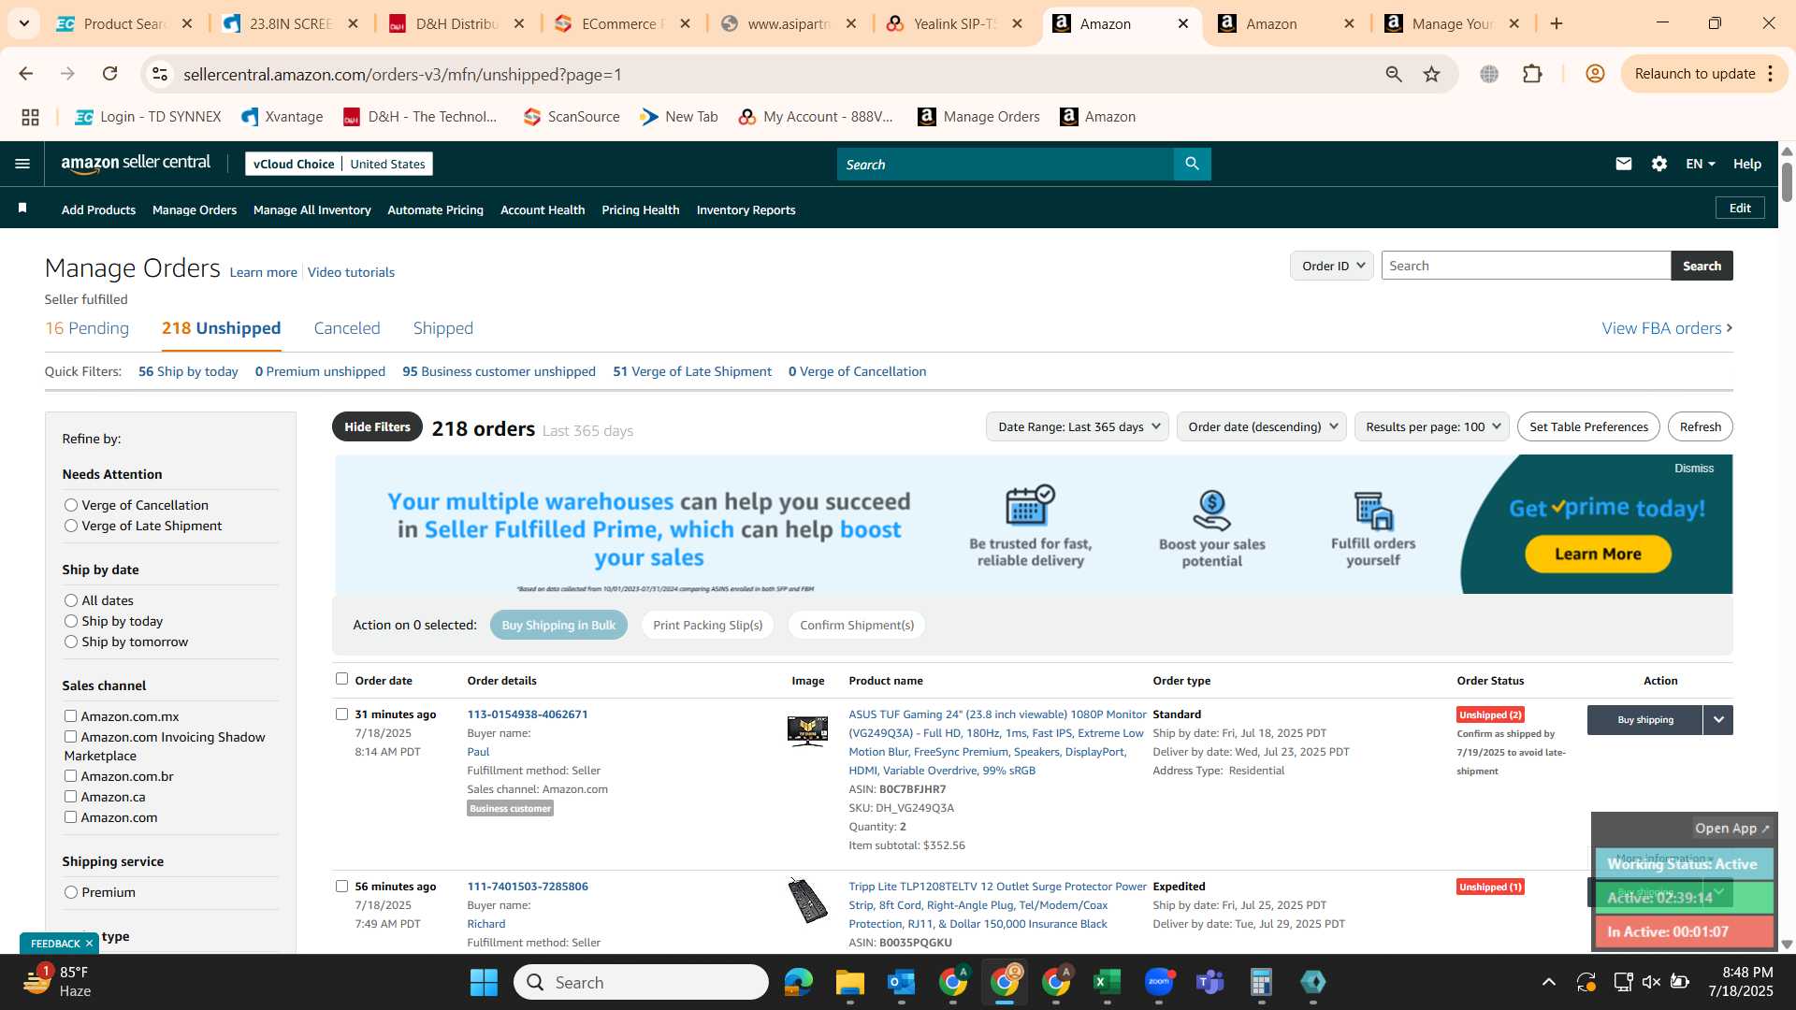Tick checkbox for order 113-0154938-4062671
The width and height of the screenshot is (1796, 1010).
(x=341, y=714)
